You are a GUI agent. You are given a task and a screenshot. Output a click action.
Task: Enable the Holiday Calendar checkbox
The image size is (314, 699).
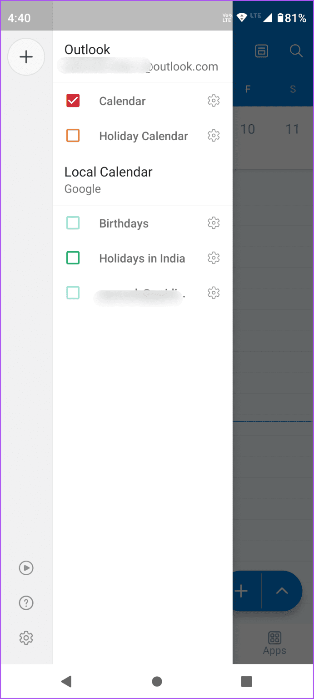[x=73, y=135]
